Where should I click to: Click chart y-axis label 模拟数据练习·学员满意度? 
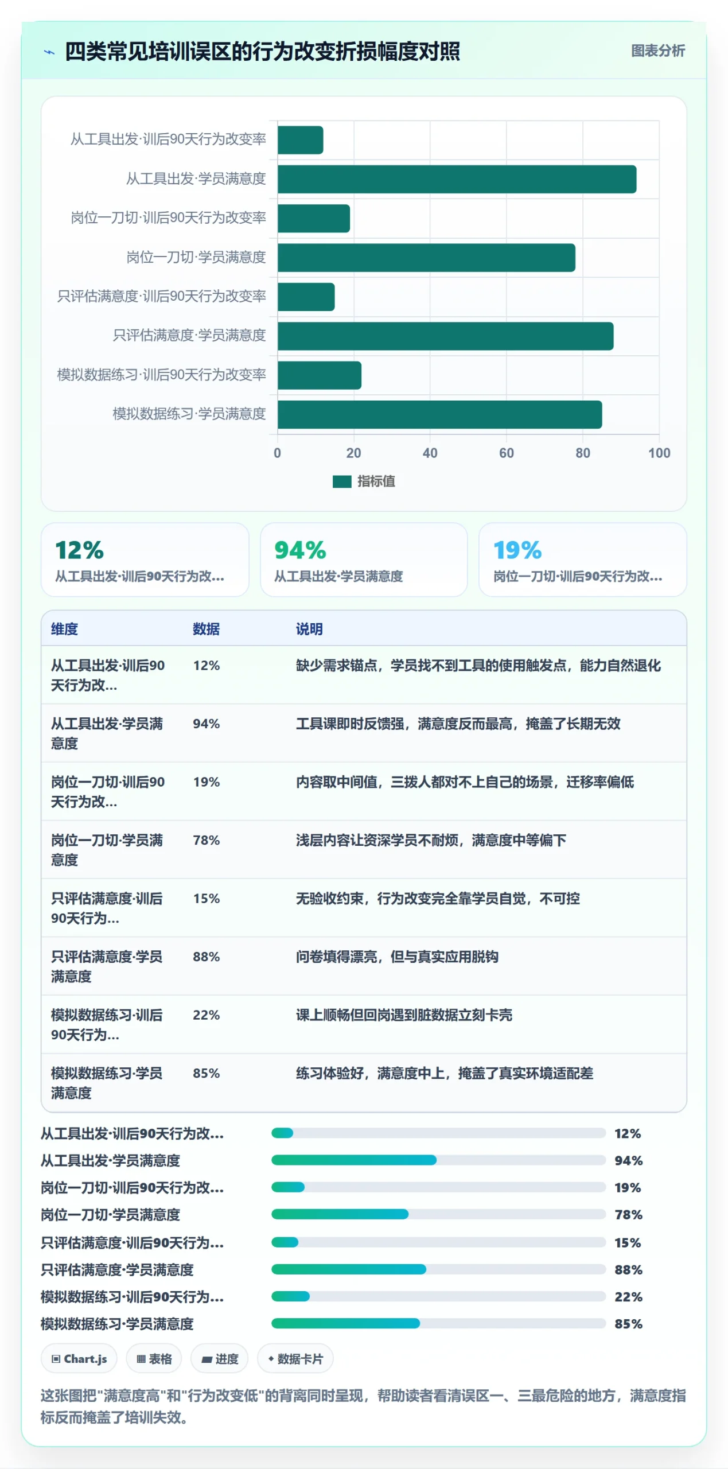pyautogui.click(x=189, y=414)
